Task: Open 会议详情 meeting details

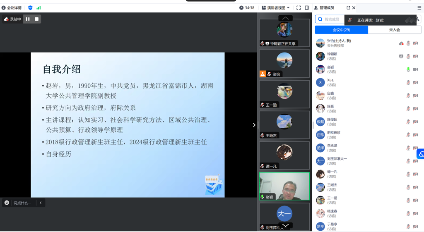Action: pyautogui.click(x=12, y=8)
